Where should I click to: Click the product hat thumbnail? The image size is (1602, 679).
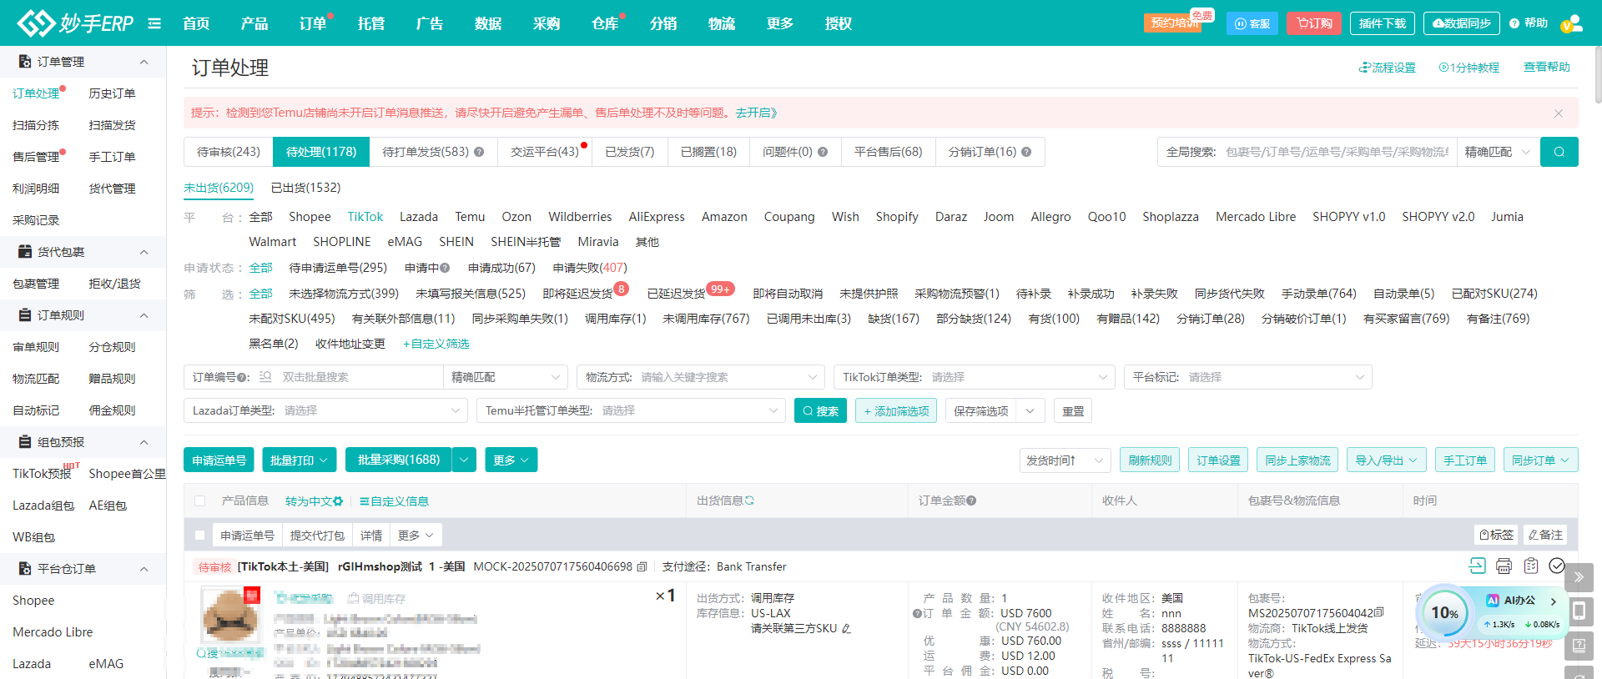pos(230,617)
